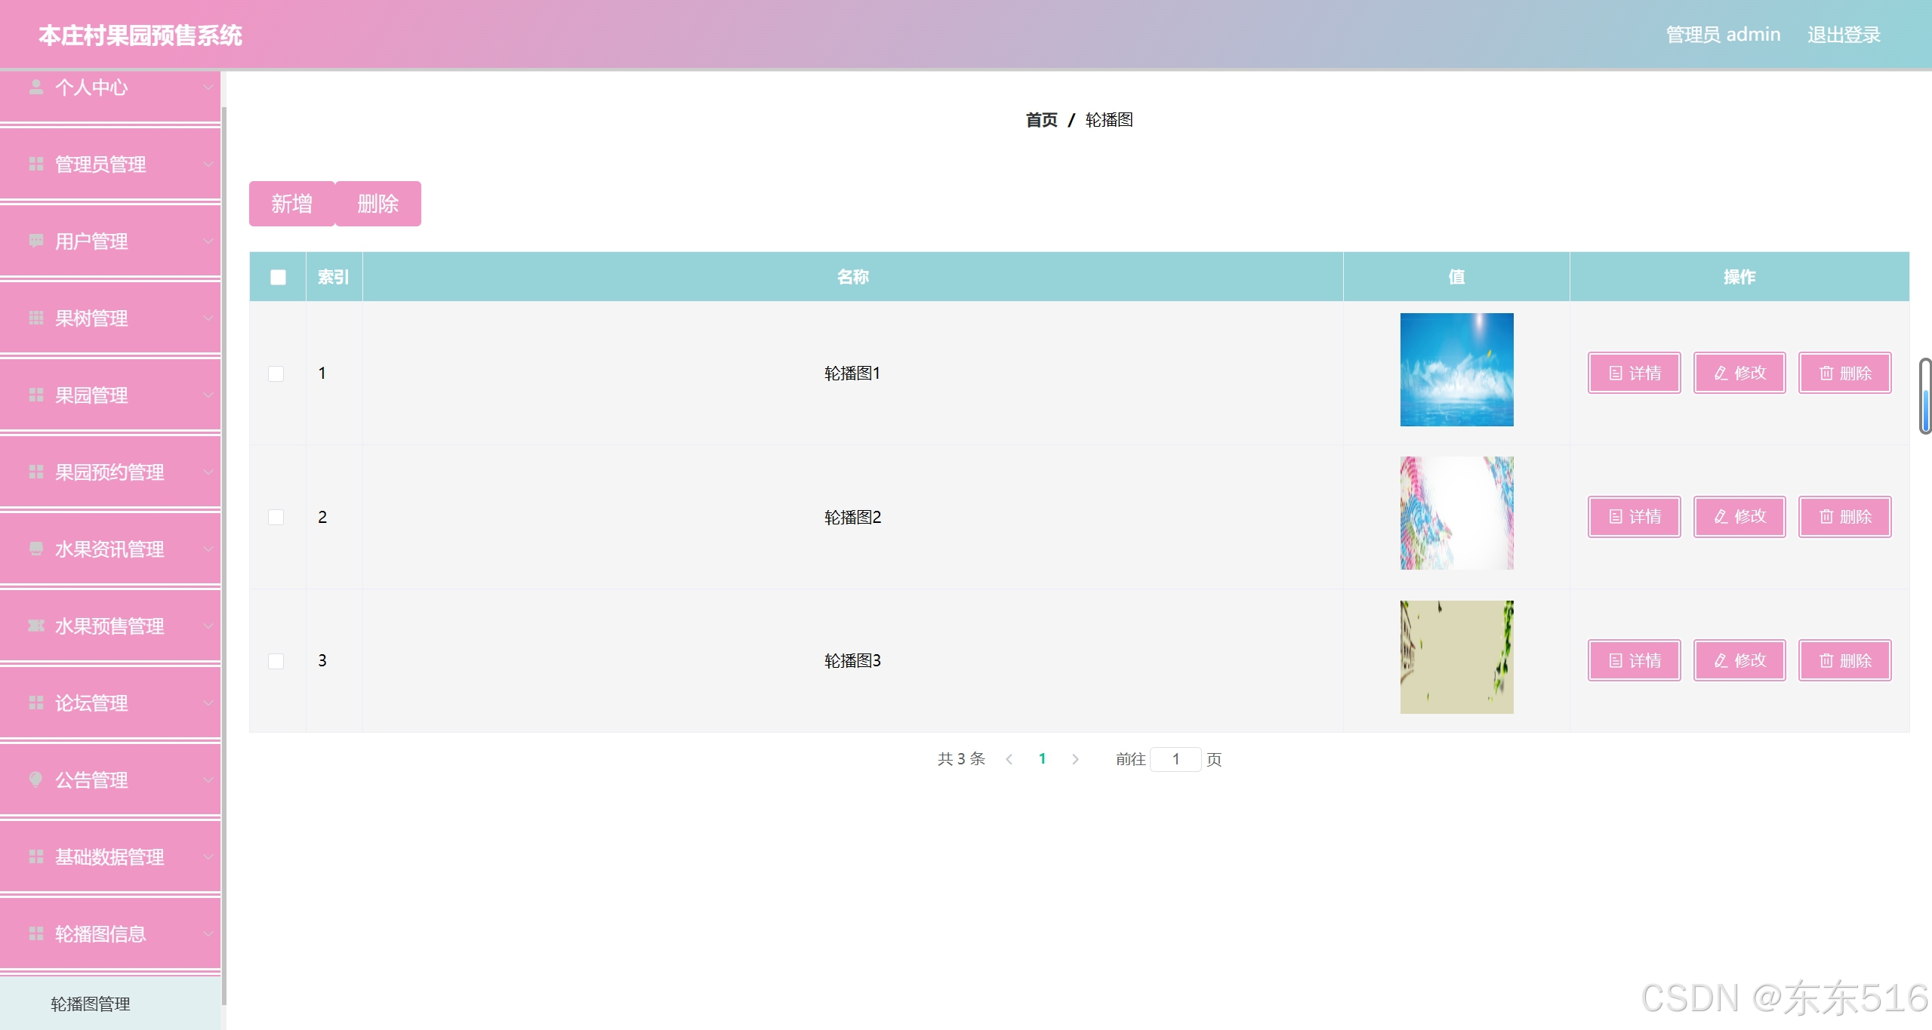
Task: Check the checkbox for row 轮播图1
Action: 276,374
